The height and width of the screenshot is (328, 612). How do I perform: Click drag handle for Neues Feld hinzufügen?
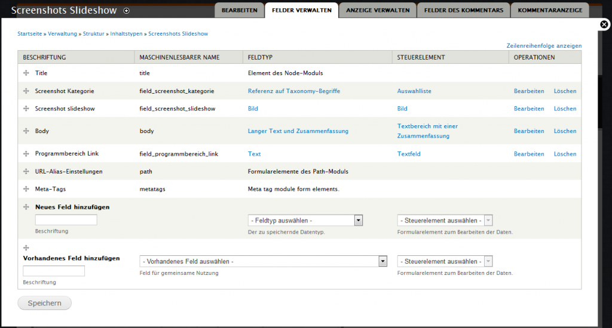point(26,207)
